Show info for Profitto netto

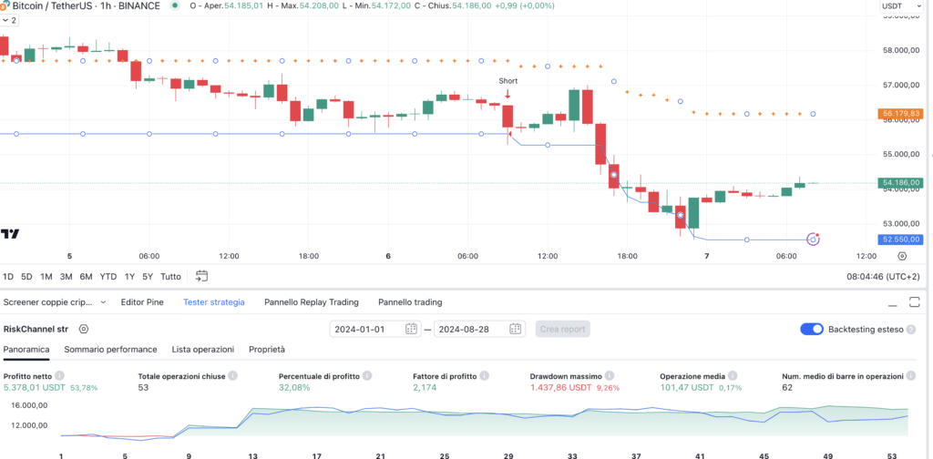click(59, 376)
